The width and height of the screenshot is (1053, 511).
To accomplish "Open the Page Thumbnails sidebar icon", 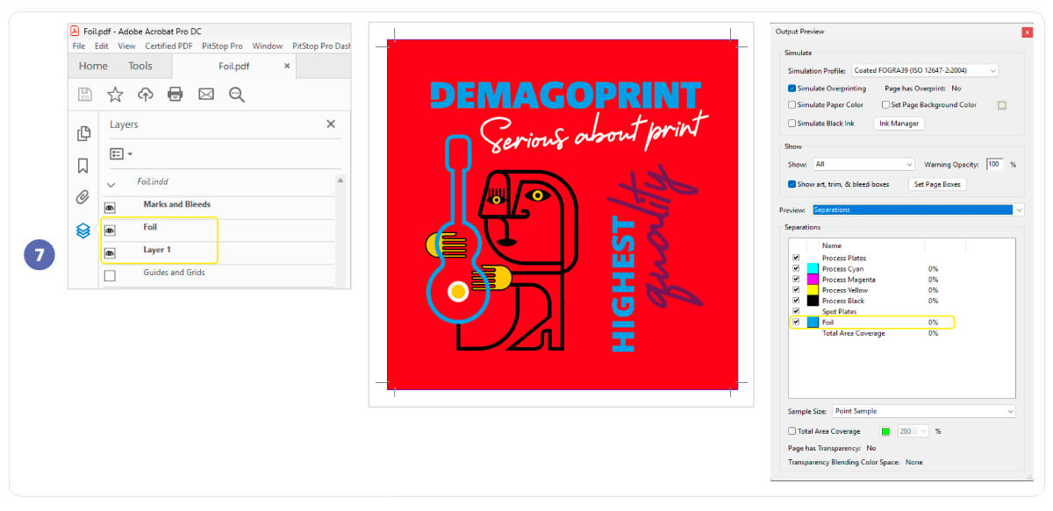I will [x=83, y=133].
